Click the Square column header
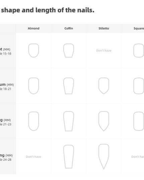The height and width of the screenshot is (180, 144). pyautogui.click(x=139, y=28)
